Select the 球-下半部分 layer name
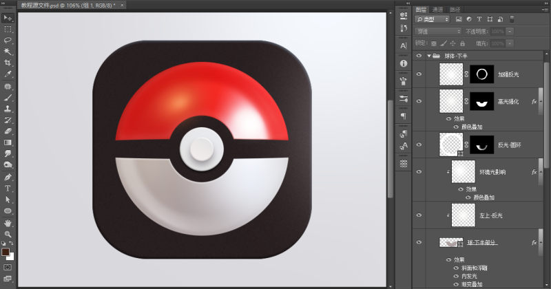 click(x=482, y=243)
